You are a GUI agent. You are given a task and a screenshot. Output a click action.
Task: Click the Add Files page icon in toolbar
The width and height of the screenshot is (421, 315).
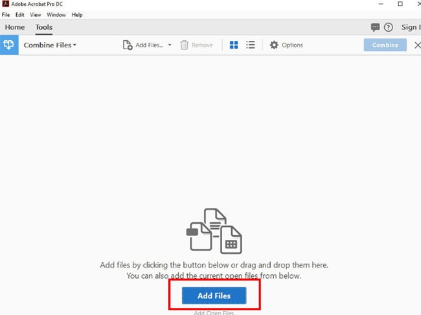[128, 45]
